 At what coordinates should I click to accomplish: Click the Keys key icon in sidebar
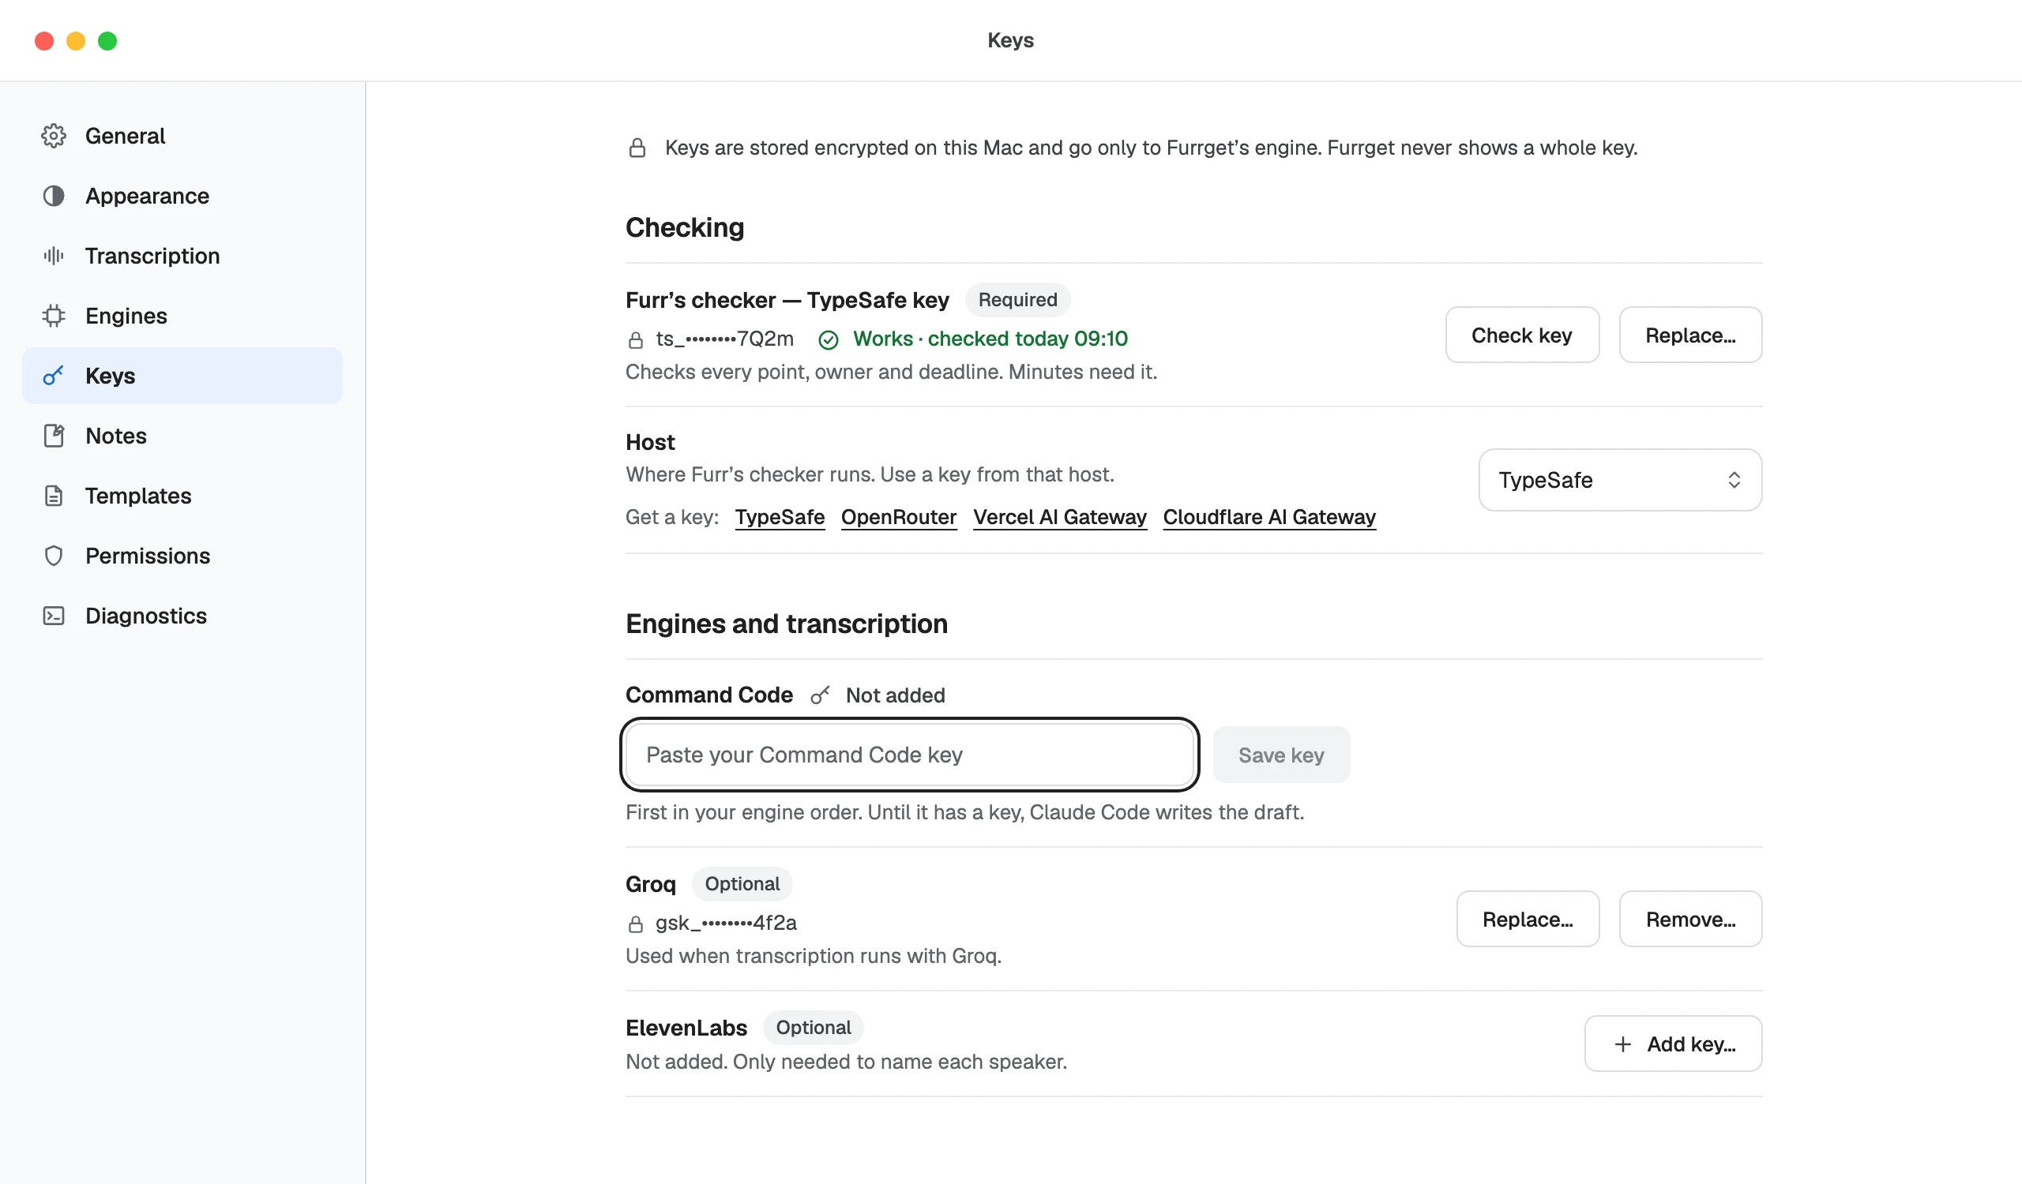54,375
